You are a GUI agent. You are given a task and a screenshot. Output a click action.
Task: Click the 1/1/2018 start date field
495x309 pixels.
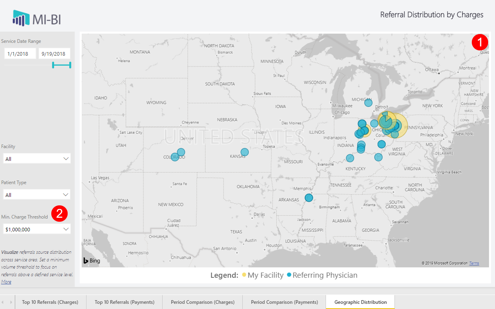coord(20,53)
